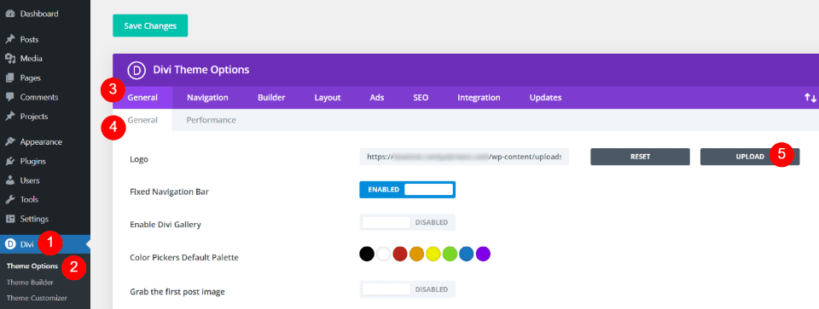The height and width of the screenshot is (309, 819).
Task: Click the Settings sliders icon
Action: (9, 219)
